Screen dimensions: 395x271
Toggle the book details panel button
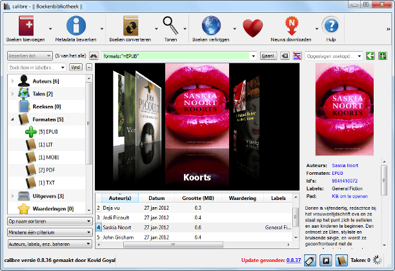click(x=343, y=260)
